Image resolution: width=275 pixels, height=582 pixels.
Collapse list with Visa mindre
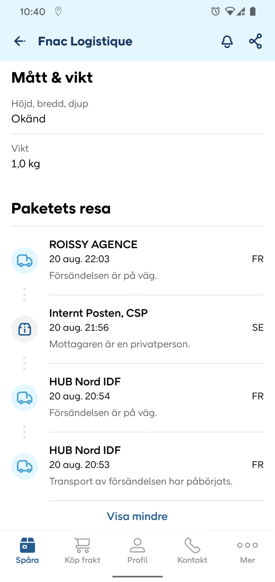[x=137, y=516]
